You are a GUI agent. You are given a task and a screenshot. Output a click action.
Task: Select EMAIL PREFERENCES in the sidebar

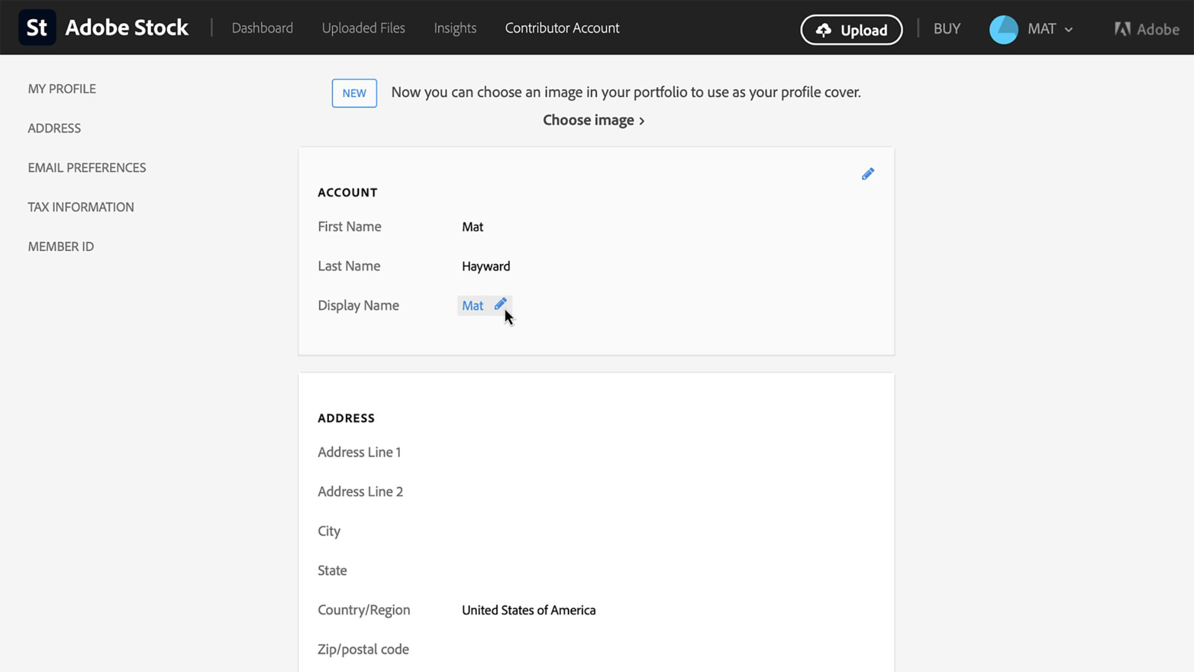[x=86, y=167]
